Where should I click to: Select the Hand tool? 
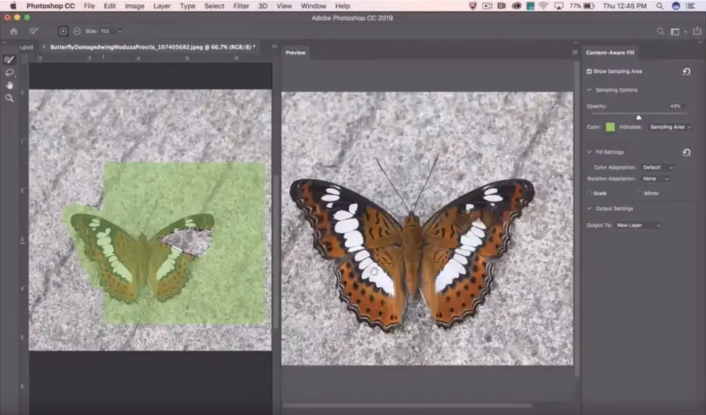tap(10, 85)
